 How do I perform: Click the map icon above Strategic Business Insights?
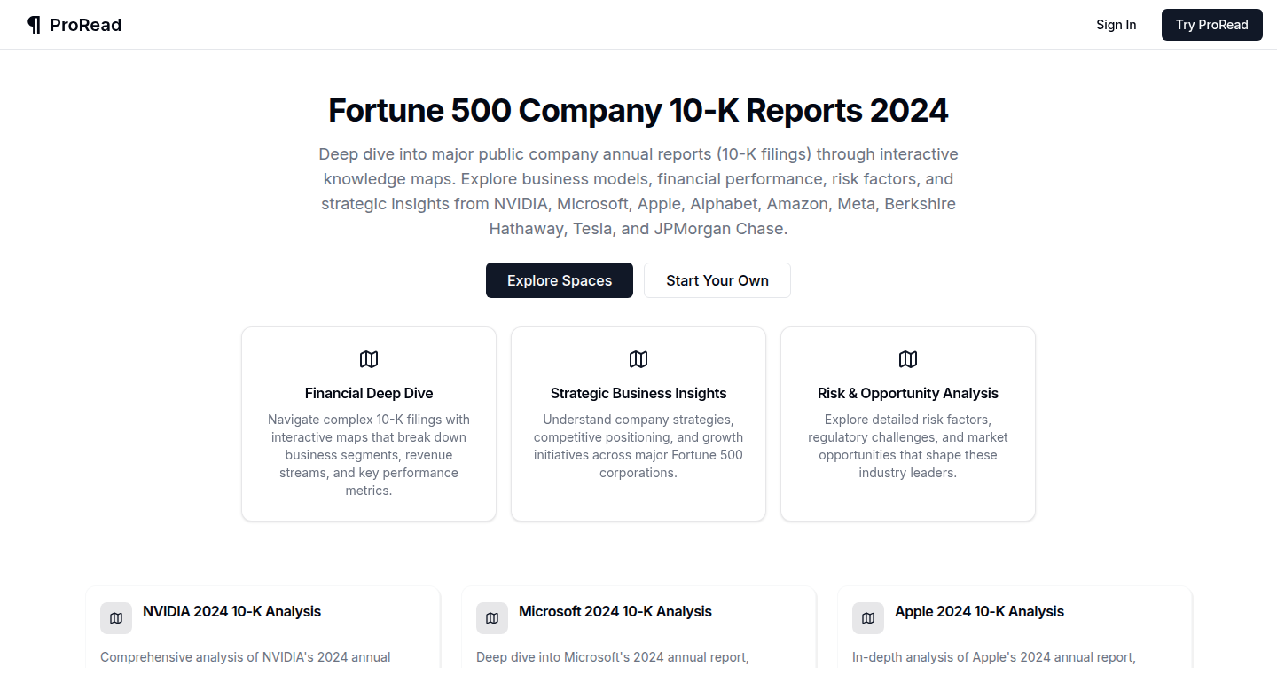coord(638,359)
